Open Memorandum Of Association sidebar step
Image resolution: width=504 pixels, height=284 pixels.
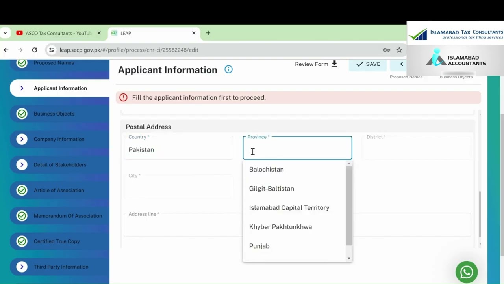[x=59, y=216]
